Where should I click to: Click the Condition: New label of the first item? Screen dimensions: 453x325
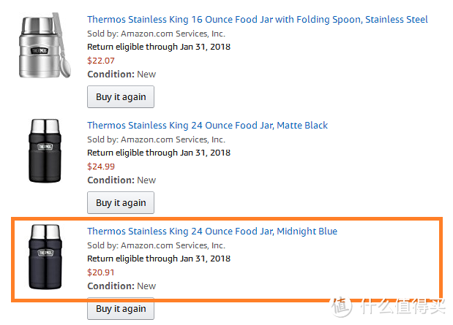pyautogui.click(x=121, y=74)
